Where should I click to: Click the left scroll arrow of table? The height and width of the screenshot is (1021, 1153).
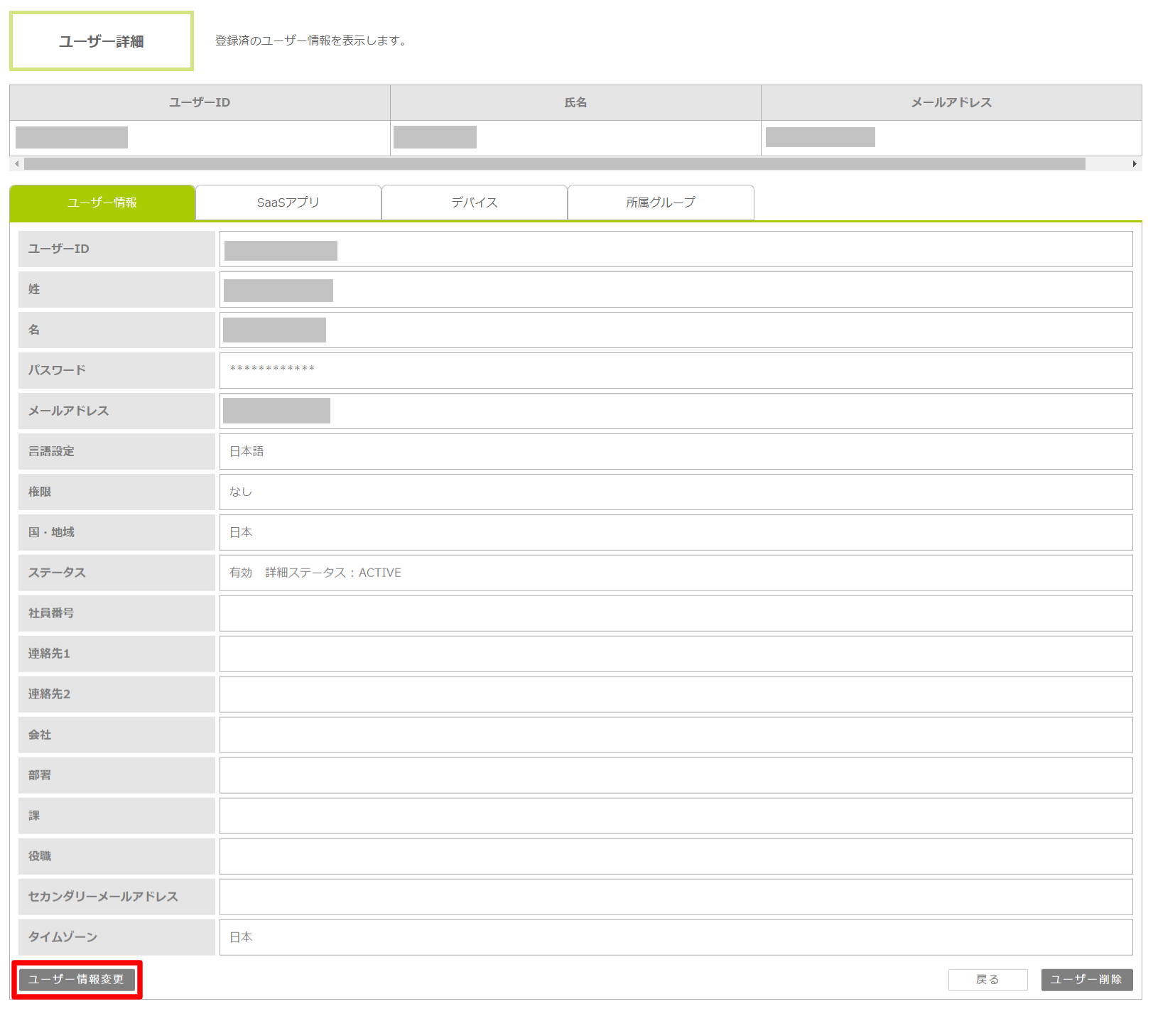(x=17, y=164)
